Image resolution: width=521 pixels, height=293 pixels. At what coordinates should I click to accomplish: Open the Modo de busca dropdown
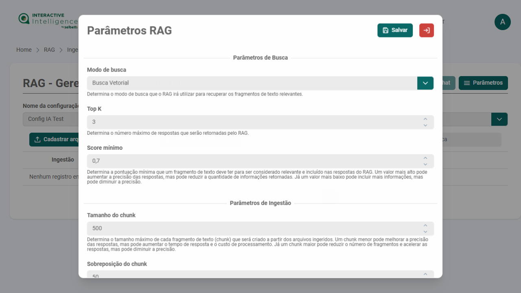click(x=425, y=83)
